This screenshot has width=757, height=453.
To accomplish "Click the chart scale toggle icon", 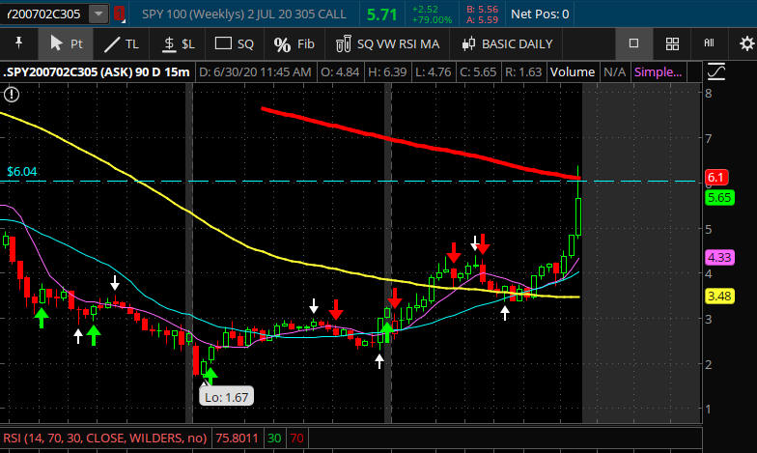I will click(716, 71).
